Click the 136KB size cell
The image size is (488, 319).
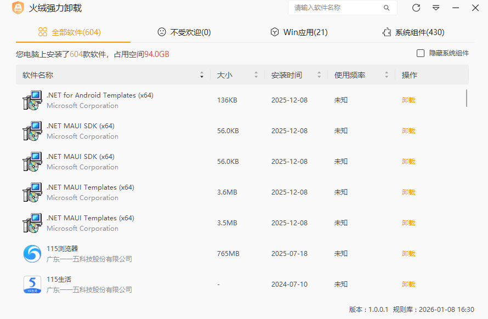click(x=227, y=100)
